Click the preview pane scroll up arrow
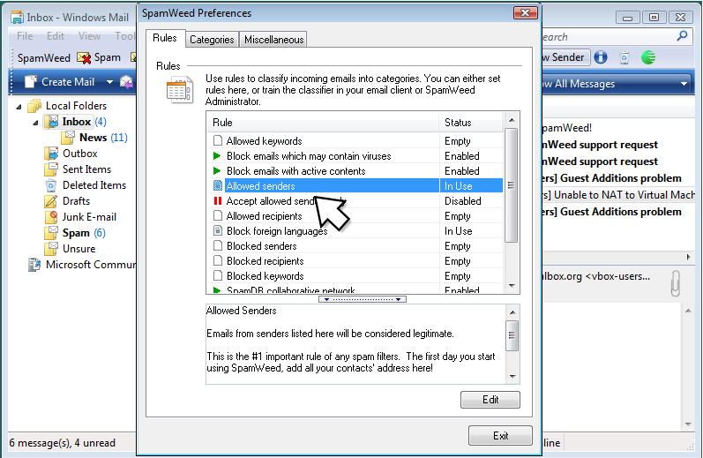 (688, 311)
